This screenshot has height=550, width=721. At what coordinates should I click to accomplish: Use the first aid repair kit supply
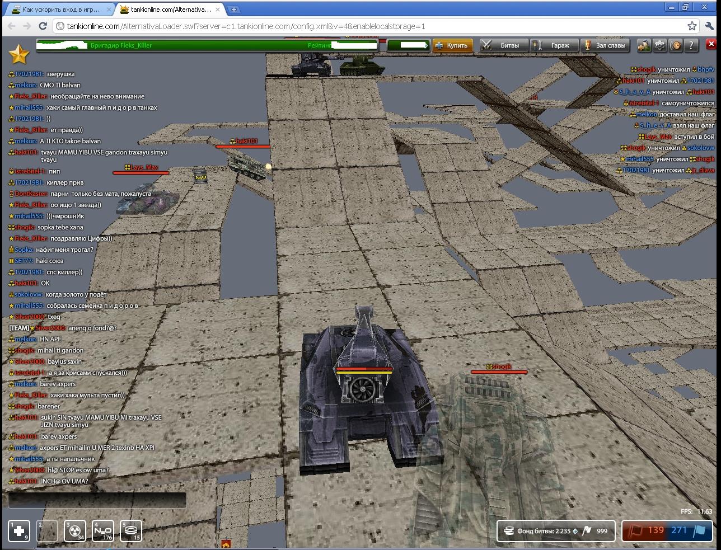coord(18,530)
